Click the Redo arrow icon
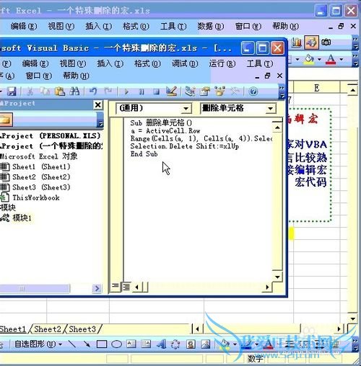The width and height of the screenshot is (361, 366). click(x=108, y=91)
